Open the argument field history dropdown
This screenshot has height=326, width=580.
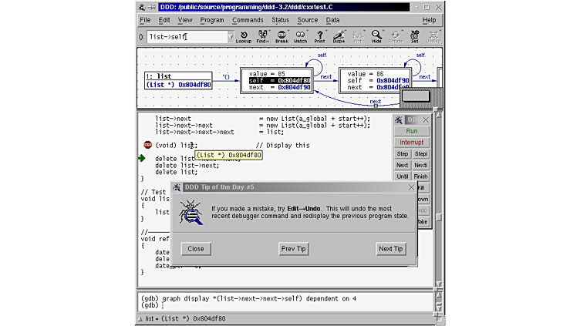click(x=230, y=37)
